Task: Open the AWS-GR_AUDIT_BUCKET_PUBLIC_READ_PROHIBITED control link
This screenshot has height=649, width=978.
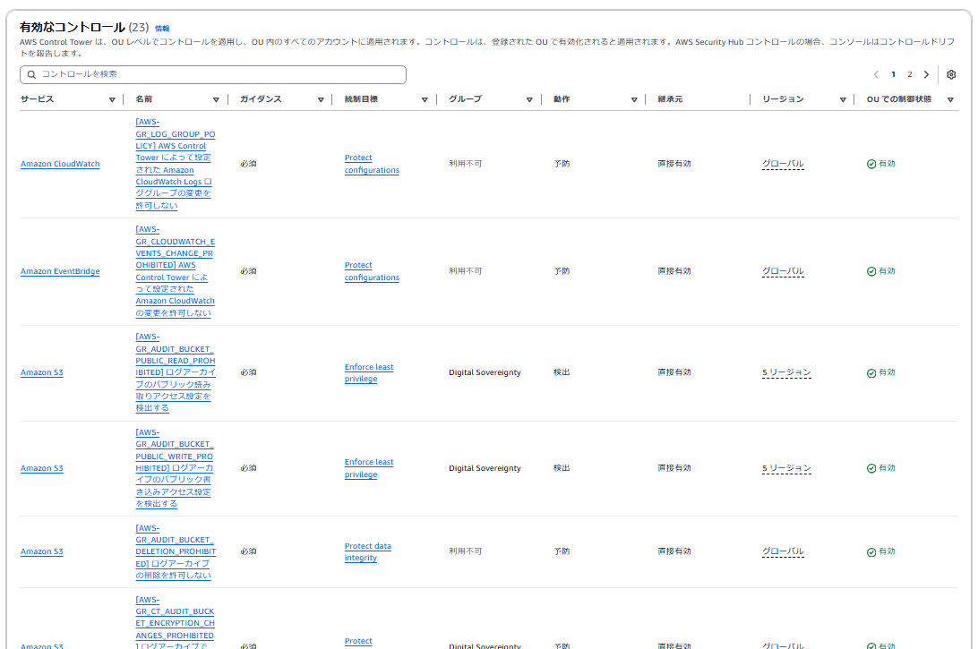Action: (x=176, y=372)
